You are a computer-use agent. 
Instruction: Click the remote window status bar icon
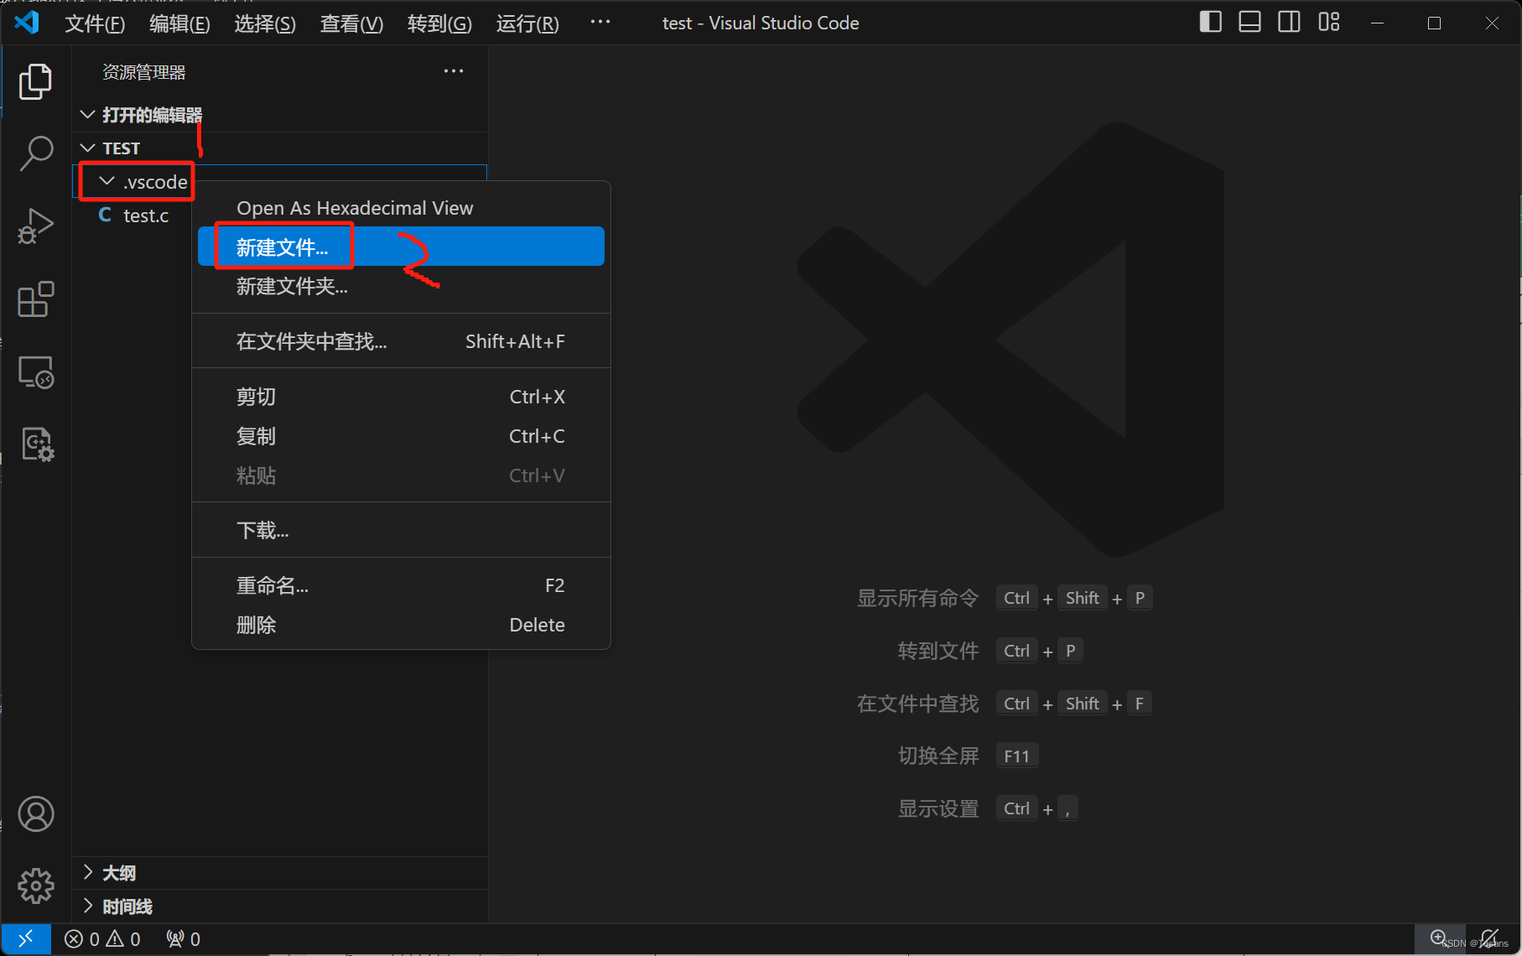point(26,938)
